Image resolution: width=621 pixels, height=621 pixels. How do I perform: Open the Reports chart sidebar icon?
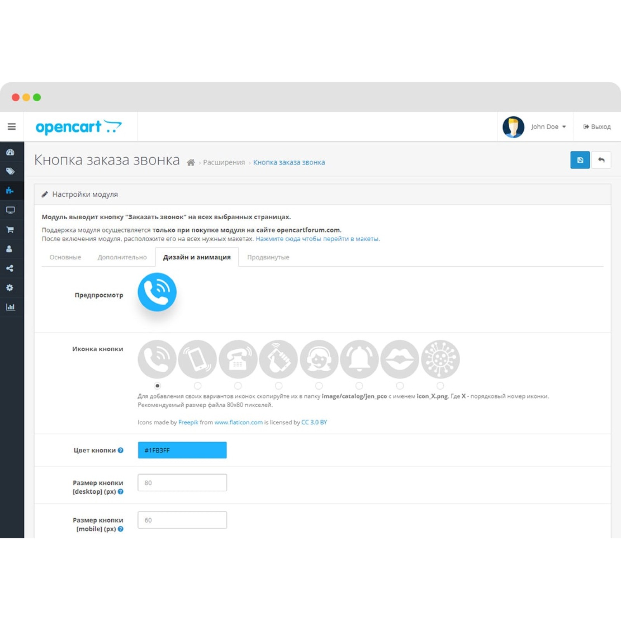coord(10,307)
